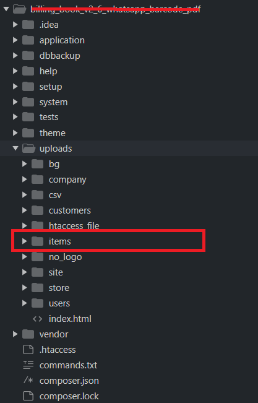Open the index.html file
258x403 pixels.
70,319
